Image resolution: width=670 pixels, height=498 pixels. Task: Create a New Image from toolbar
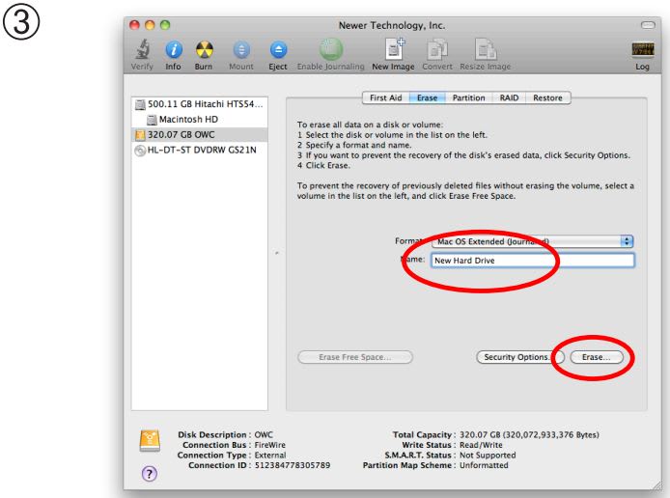point(394,49)
